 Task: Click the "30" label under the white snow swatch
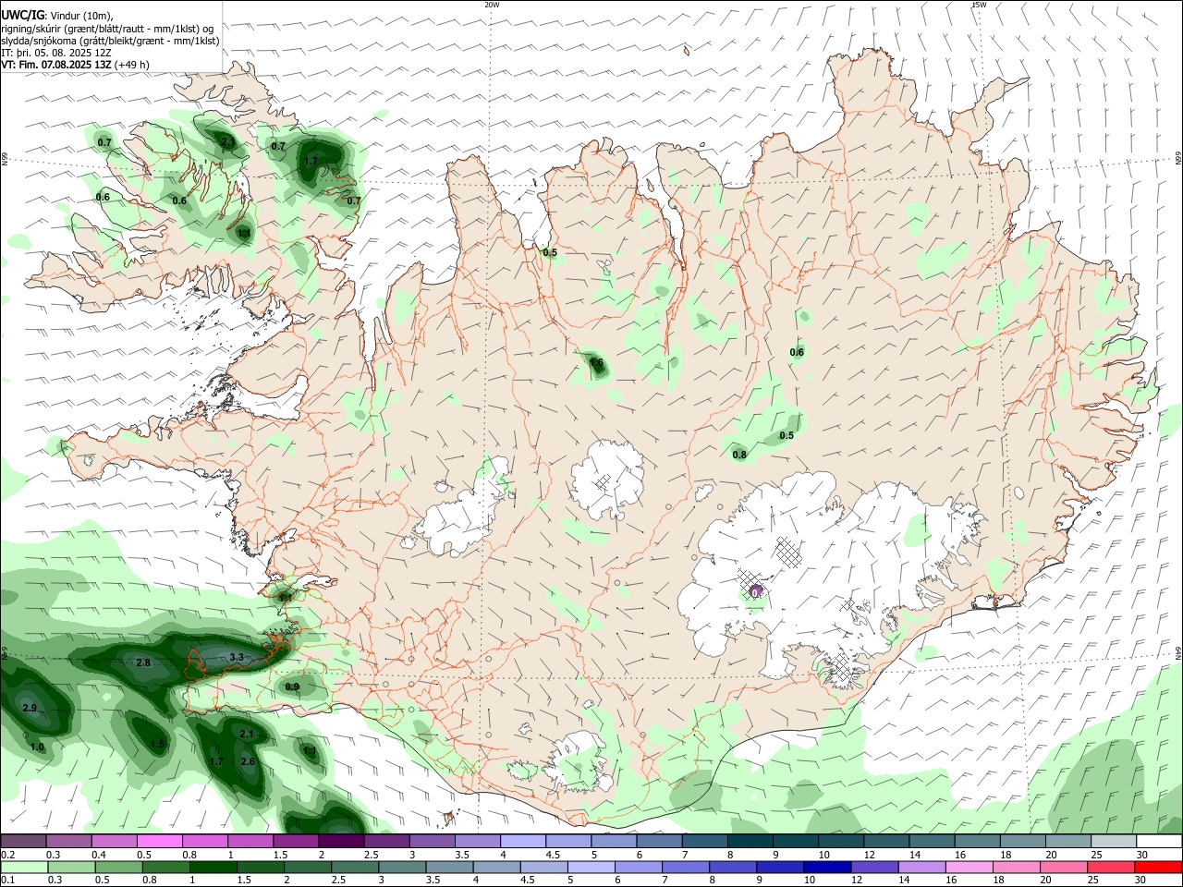click(x=1140, y=855)
